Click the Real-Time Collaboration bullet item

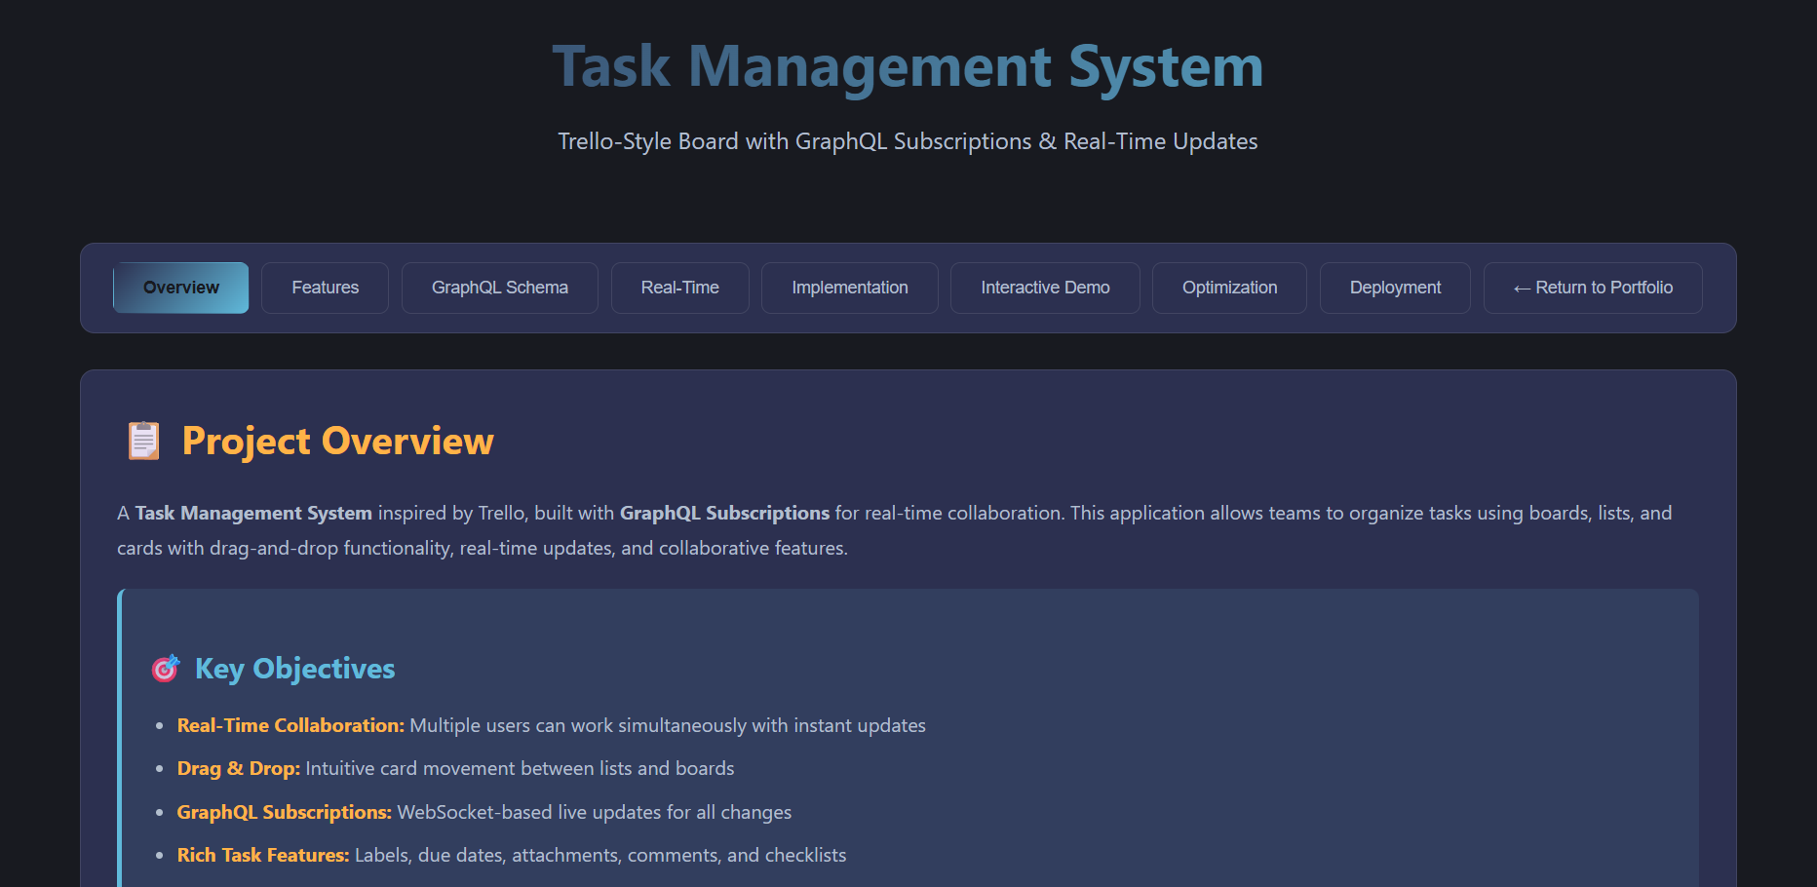coord(551,725)
